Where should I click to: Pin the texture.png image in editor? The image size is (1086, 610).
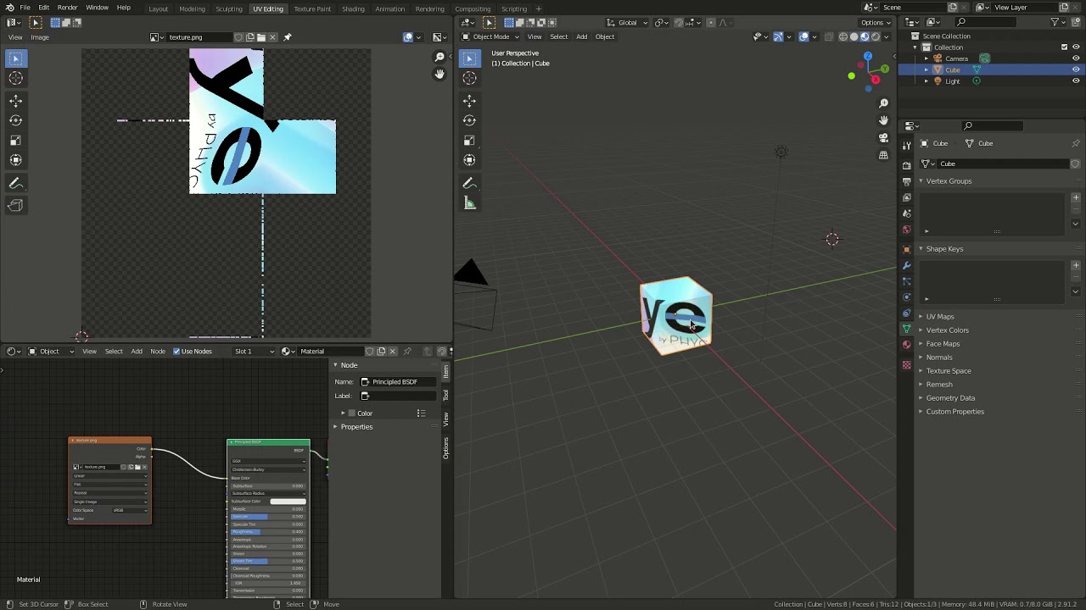click(287, 37)
